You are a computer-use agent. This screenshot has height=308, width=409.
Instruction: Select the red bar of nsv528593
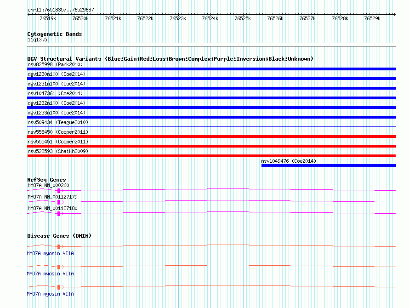211,156
